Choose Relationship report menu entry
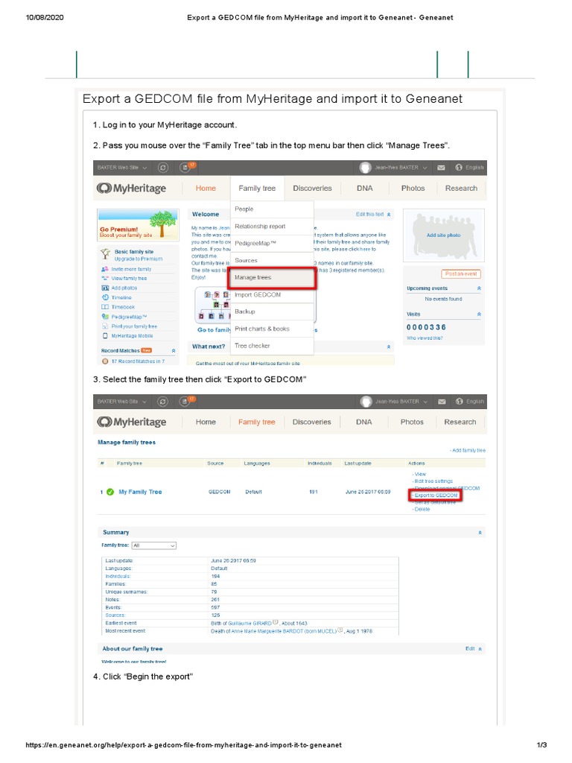This screenshot has width=572, height=763. (272, 227)
